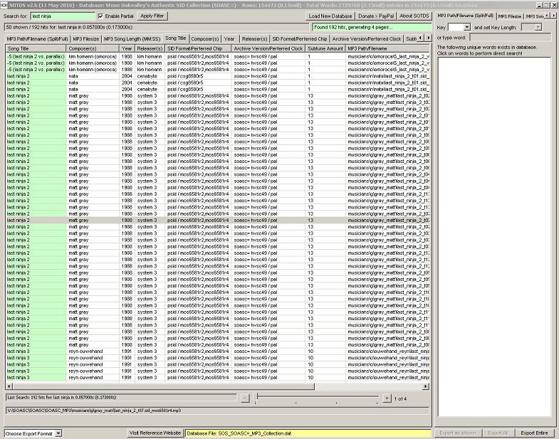Screen dimensions: 559x439
Task: Switch to the Composer(s) tab
Action: point(206,38)
